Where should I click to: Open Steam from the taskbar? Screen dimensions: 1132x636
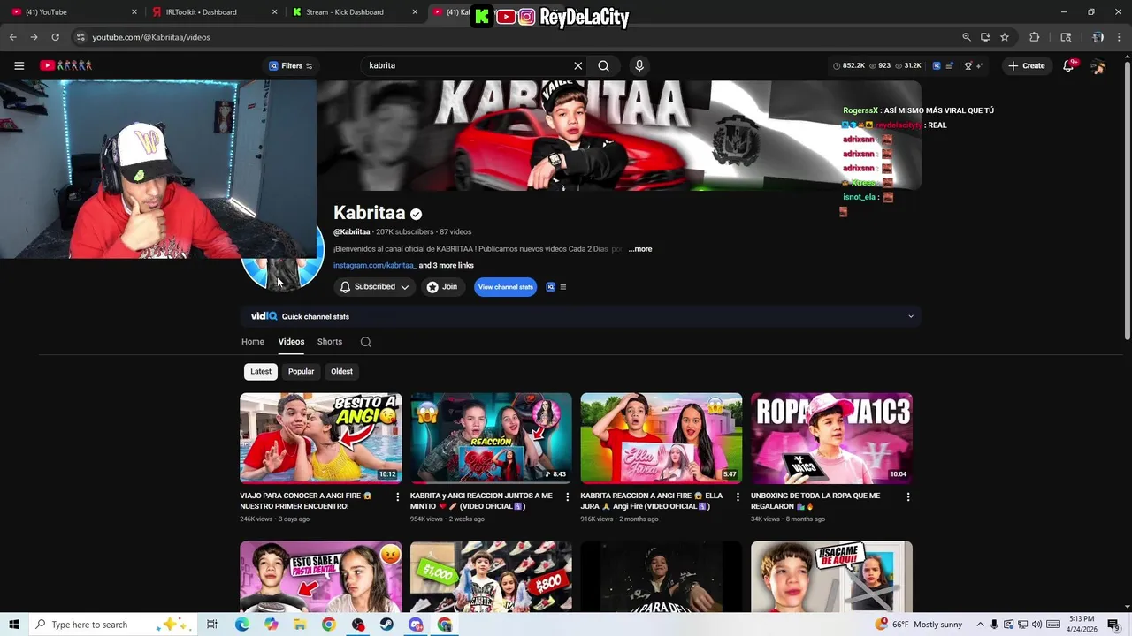(386, 625)
